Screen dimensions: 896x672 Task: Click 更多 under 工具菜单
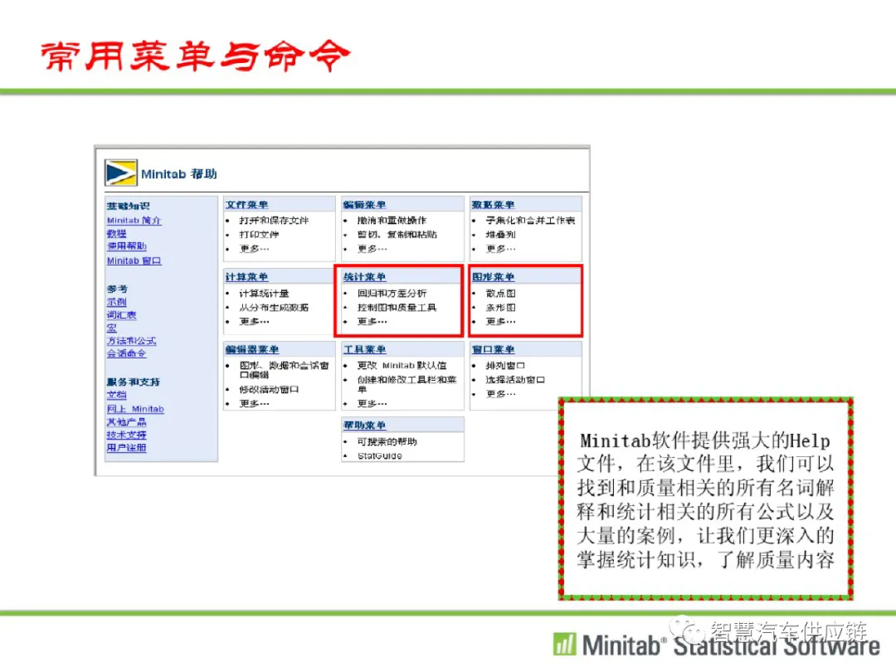pyautogui.click(x=372, y=404)
